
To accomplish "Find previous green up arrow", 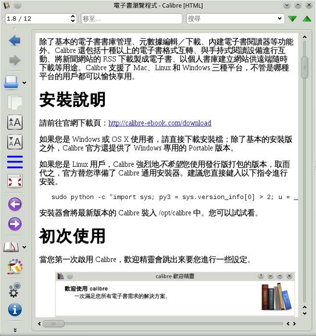I will (307, 19).
